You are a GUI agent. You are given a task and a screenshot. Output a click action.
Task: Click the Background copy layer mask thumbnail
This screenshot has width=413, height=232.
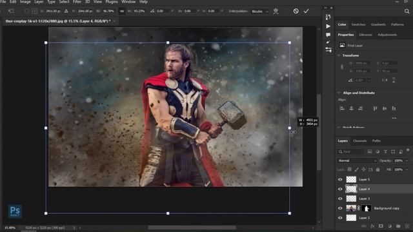(367, 208)
